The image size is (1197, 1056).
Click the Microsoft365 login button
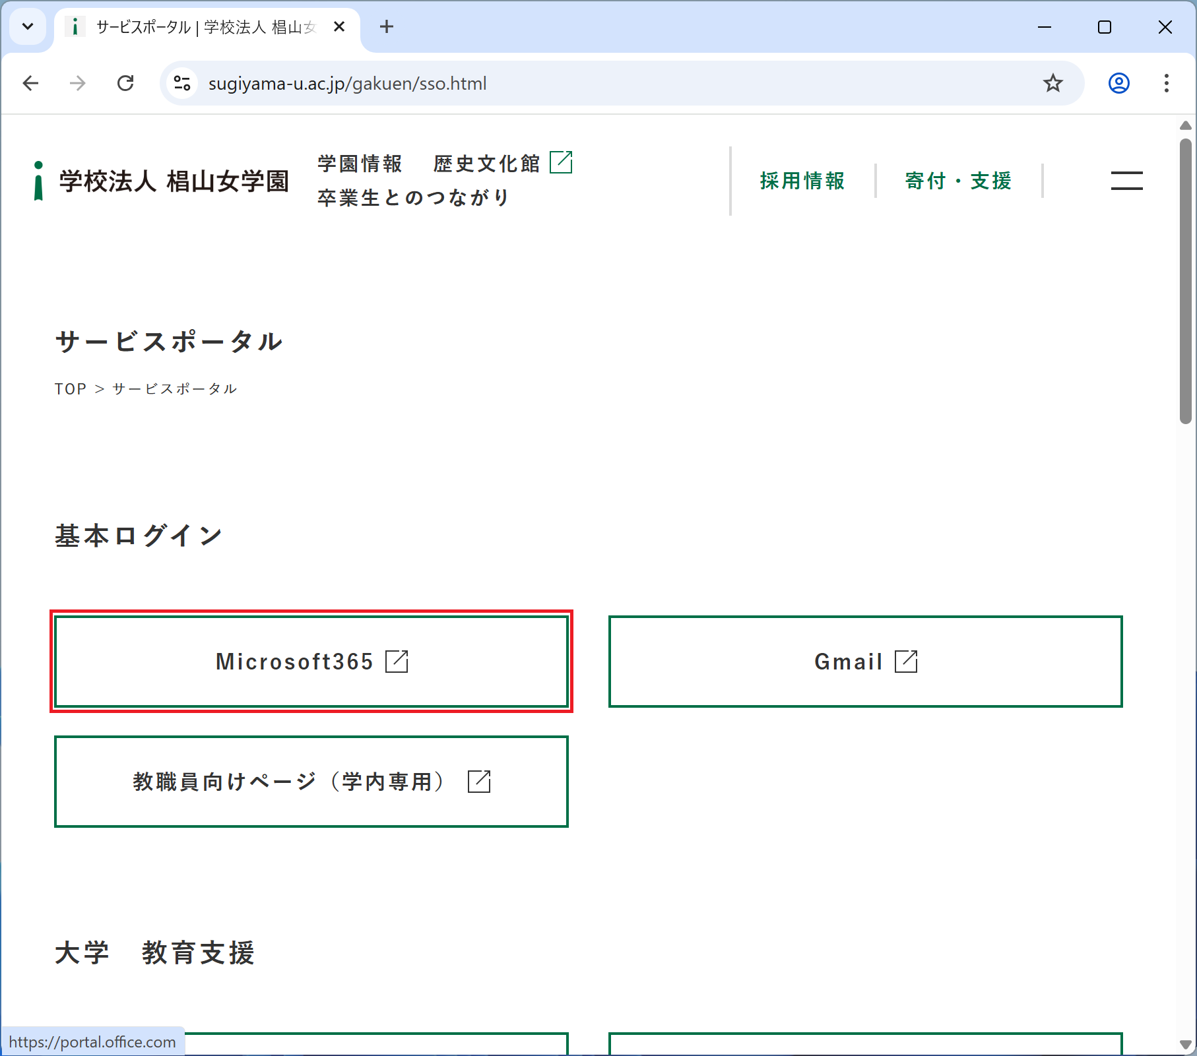click(x=311, y=662)
